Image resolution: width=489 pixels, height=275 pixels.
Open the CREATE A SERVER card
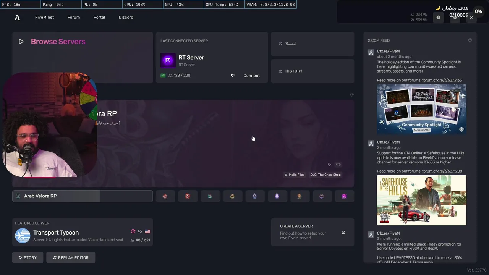pyautogui.click(x=313, y=232)
